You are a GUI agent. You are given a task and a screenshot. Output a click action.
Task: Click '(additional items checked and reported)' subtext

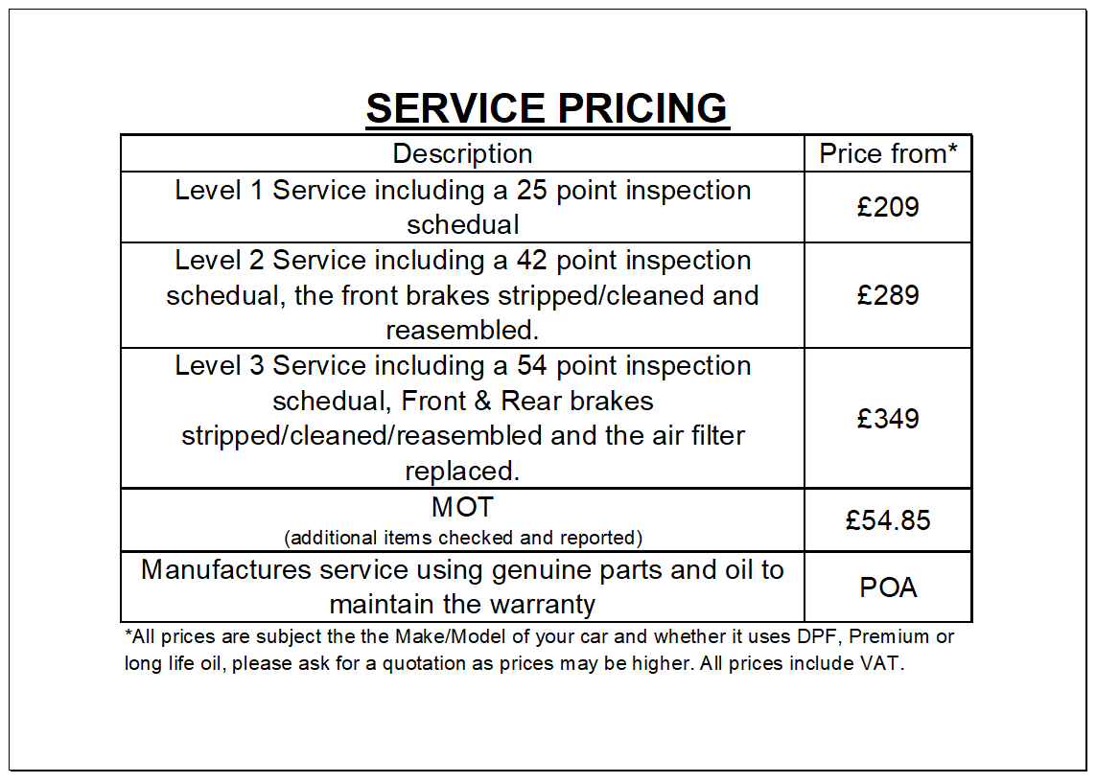point(463,538)
